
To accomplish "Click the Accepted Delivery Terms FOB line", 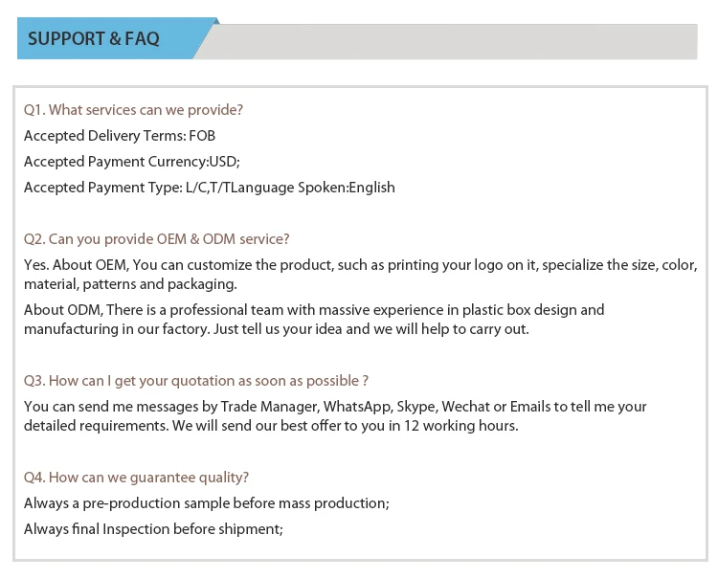I will 120,136.
